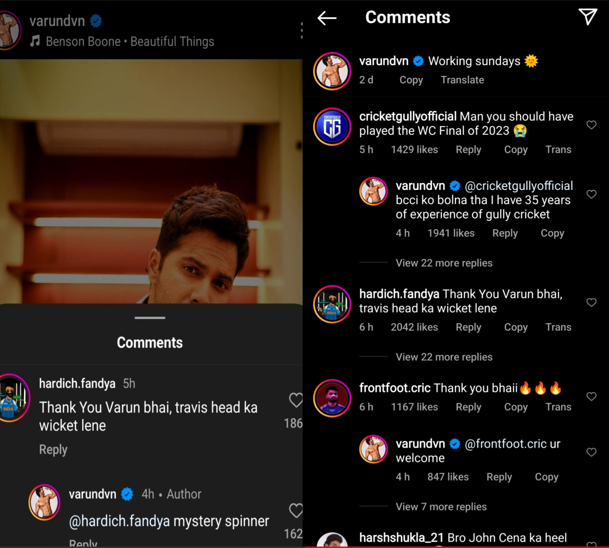The height and width of the screenshot is (548, 609).
Task: Tap the comments sheet drag handle
Action: coord(150,318)
